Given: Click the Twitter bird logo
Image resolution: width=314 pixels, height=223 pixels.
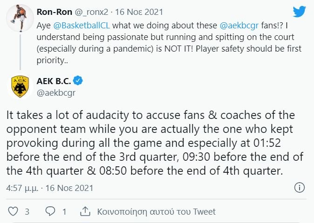Looking at the screenshot, I should point(299,12).
